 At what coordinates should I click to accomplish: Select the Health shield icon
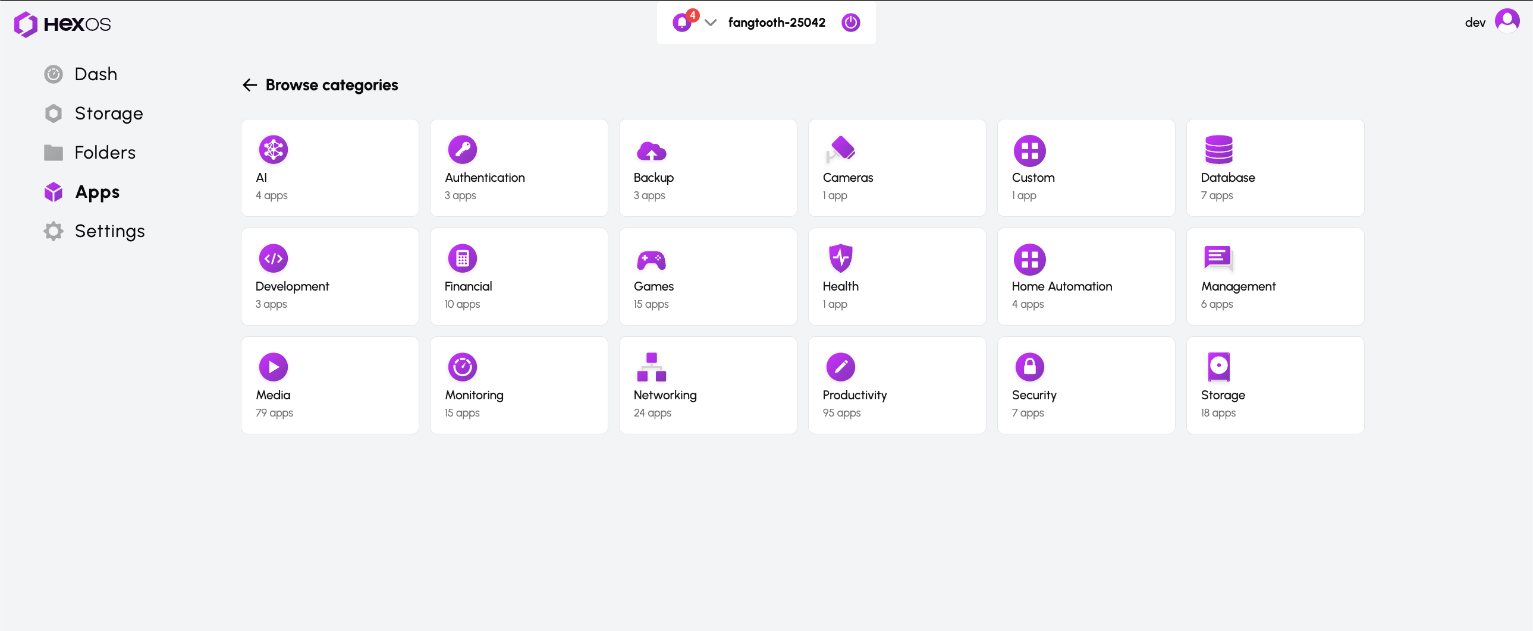point(840,258)
